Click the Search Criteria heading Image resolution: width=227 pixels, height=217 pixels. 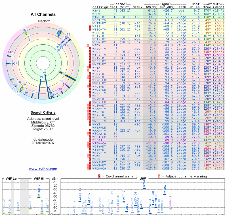pyautogui.click(x=43, y=112)
